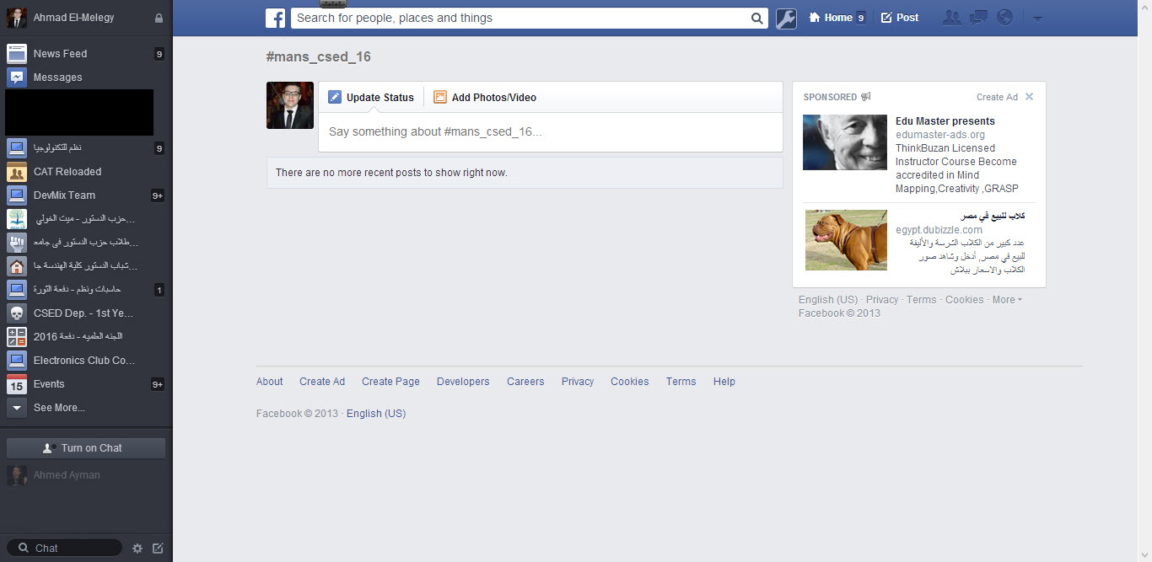This screenshot has width=1152, height=562.
Task: Click the Post button in top bar
Action: (x=900, y=18)
